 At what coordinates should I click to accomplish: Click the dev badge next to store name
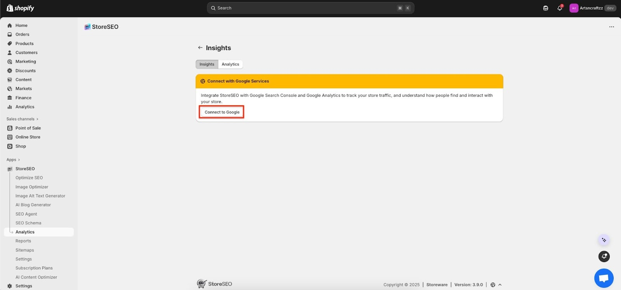click(x=610, y=8)
